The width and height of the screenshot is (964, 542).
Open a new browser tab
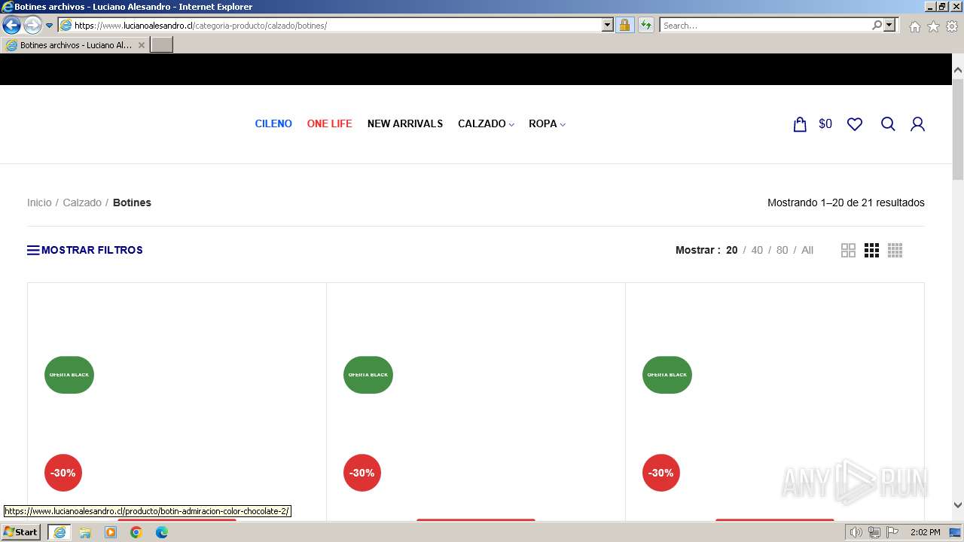(162, 45)
